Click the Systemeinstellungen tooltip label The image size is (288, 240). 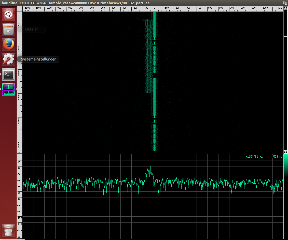coord(38,59)
